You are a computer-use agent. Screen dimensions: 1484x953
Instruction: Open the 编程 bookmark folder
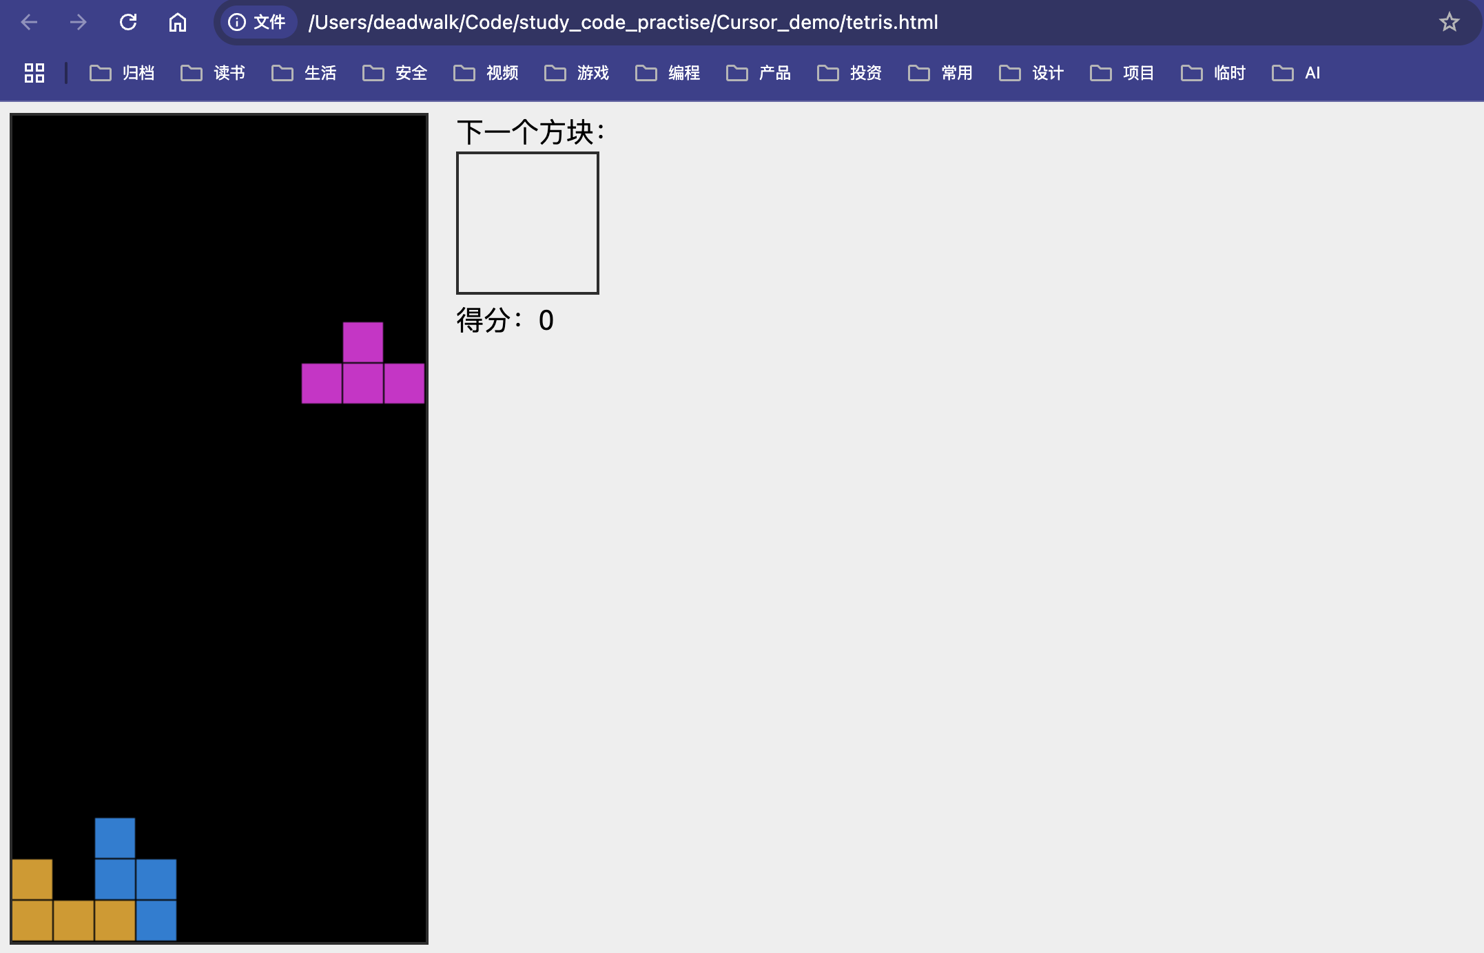pyautogui.click(x=668, y=73)
